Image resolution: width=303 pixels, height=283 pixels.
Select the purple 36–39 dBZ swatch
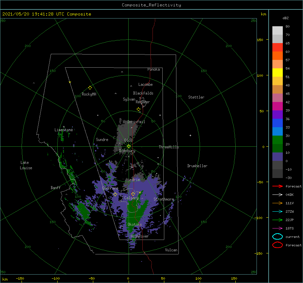point(277,115)
